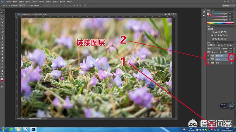236x132 pixels.
Task: Open the 滤镜 menu
Action: (48, 1)
